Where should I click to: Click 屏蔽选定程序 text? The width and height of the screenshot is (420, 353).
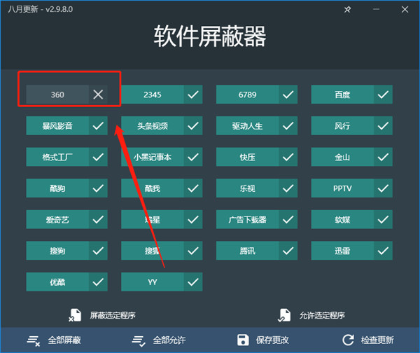tap(113, 315)
